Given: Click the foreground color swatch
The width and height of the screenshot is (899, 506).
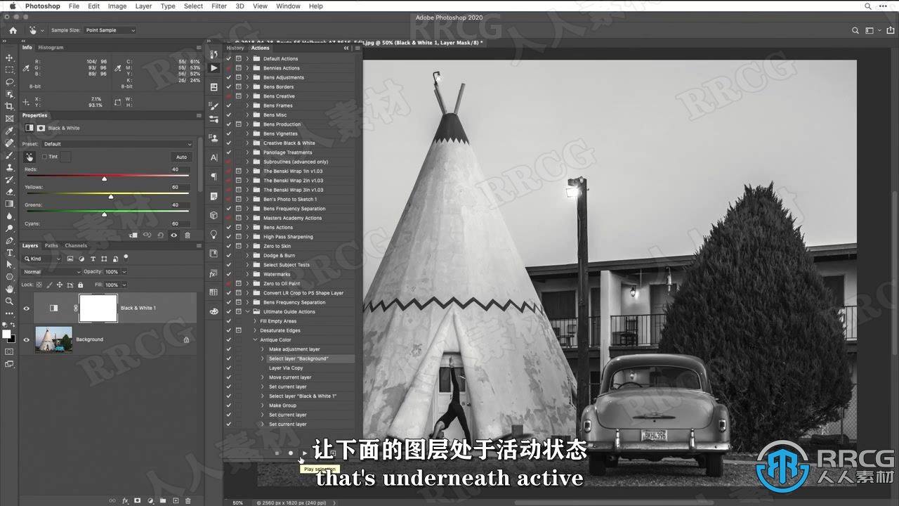Looking at the screenshot, I should (x=6, y=334).
